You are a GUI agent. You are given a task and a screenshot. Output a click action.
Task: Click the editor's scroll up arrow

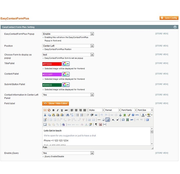point(152,129)
